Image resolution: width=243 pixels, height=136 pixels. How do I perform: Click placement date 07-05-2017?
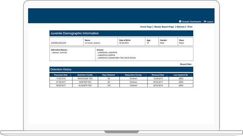61,82
